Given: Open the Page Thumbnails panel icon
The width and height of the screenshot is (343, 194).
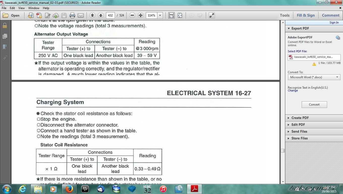Looking at the screenshot, I should tap(5, 36).
